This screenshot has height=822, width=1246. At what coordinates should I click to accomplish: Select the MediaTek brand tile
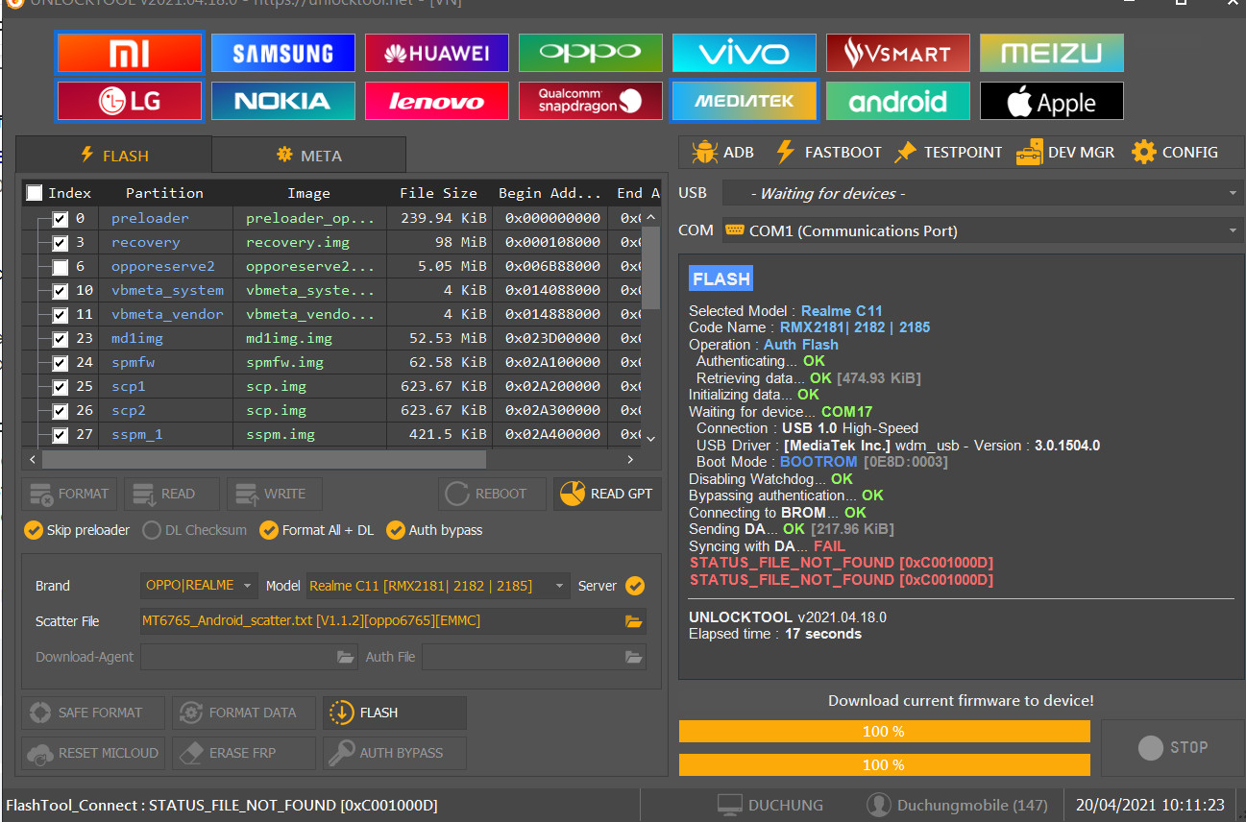[x=745, y=101]
